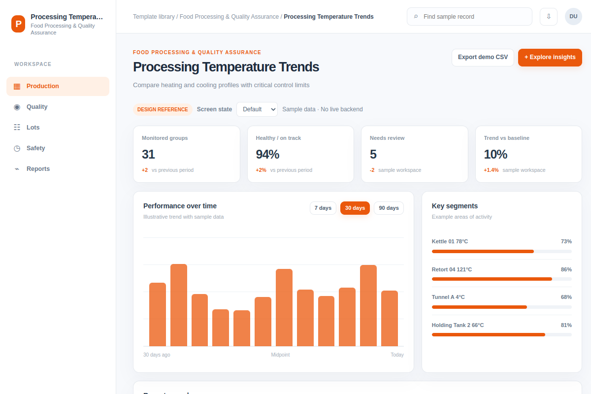The image size is (591, 394).
Task: Click the Midpoint axis label
Action: [280, 355]
